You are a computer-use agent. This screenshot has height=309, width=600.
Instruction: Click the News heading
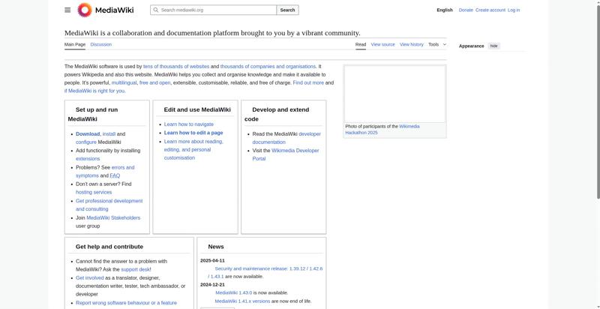click(216, 247)
